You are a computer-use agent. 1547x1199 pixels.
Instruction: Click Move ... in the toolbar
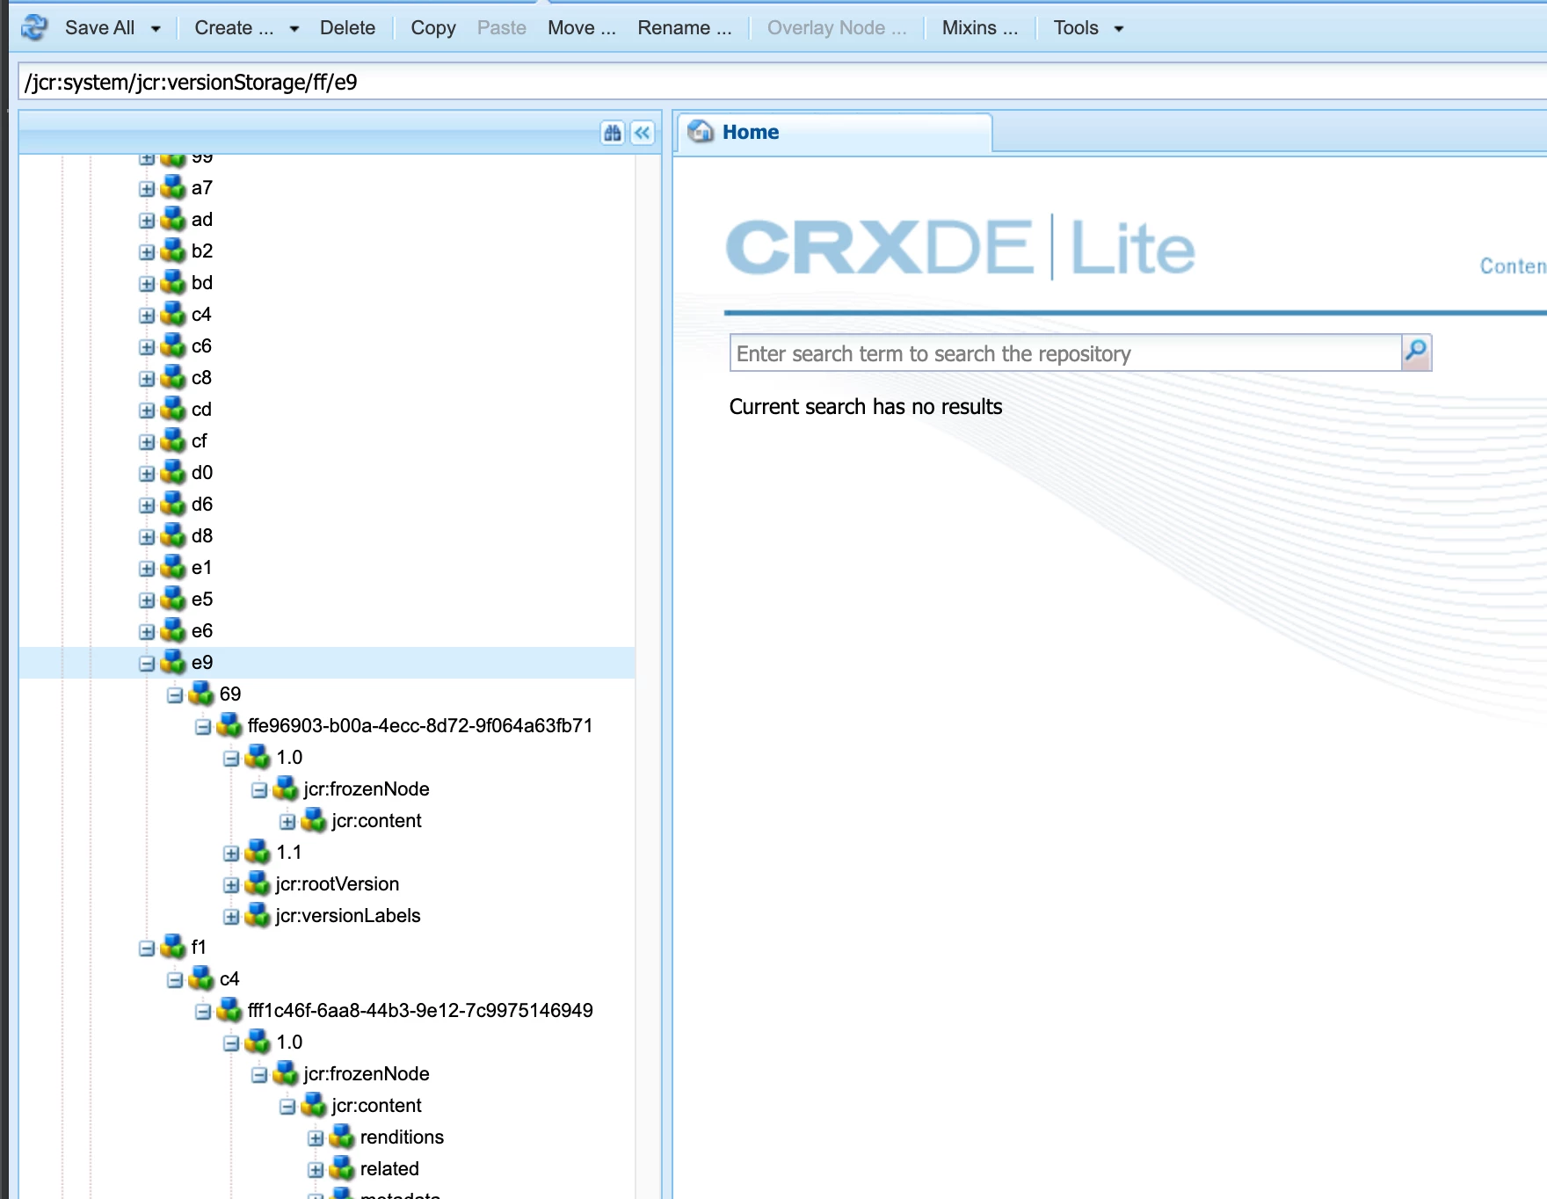click(582, 28)
